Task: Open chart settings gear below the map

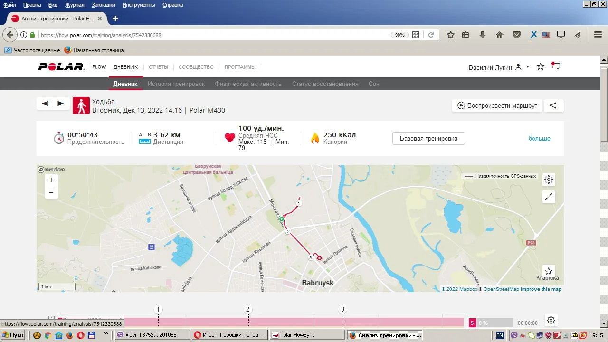Action: (x=551, y=320)
